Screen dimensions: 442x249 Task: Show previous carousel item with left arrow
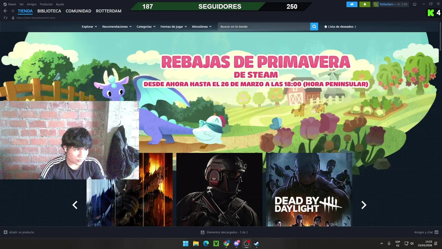point(75,205)
